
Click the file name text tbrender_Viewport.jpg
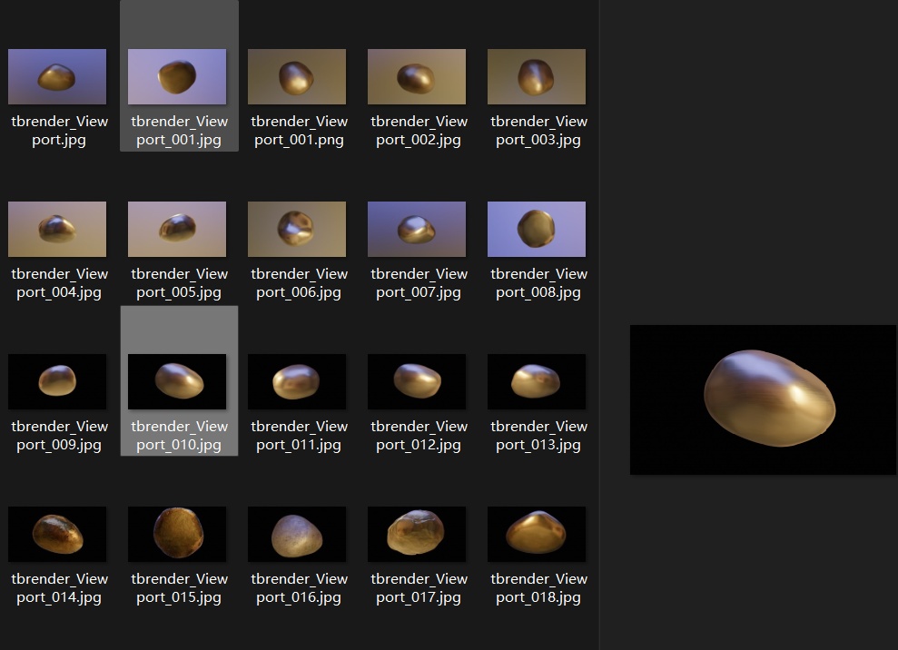(60, 131)
